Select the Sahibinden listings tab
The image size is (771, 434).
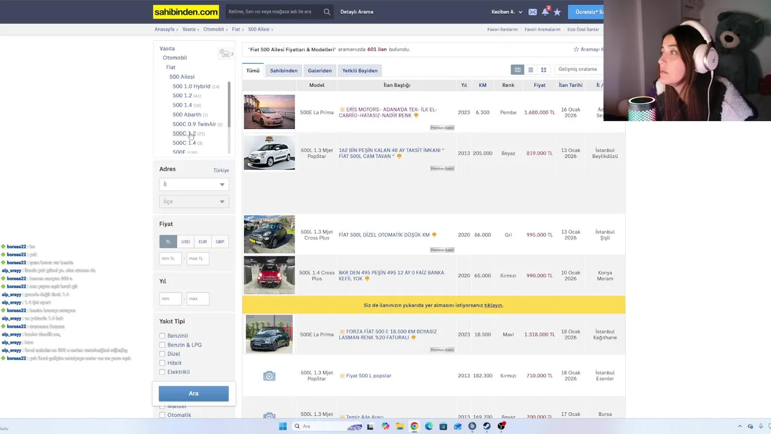284,71
